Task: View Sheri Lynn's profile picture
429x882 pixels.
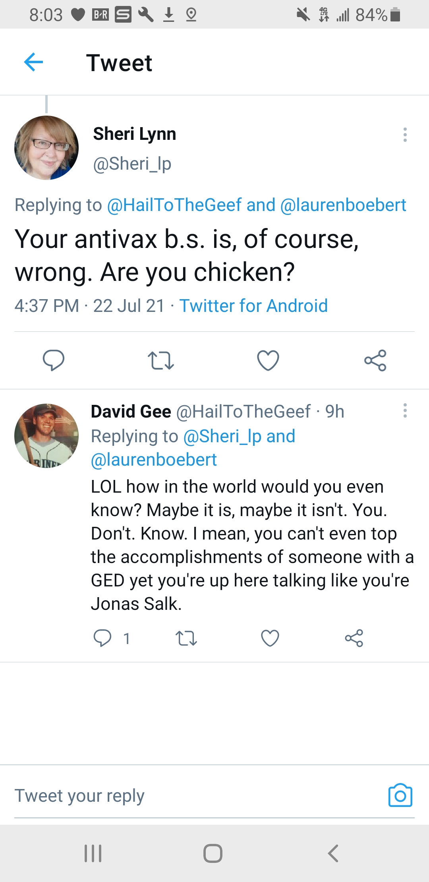Action: (x=46, y=148)
